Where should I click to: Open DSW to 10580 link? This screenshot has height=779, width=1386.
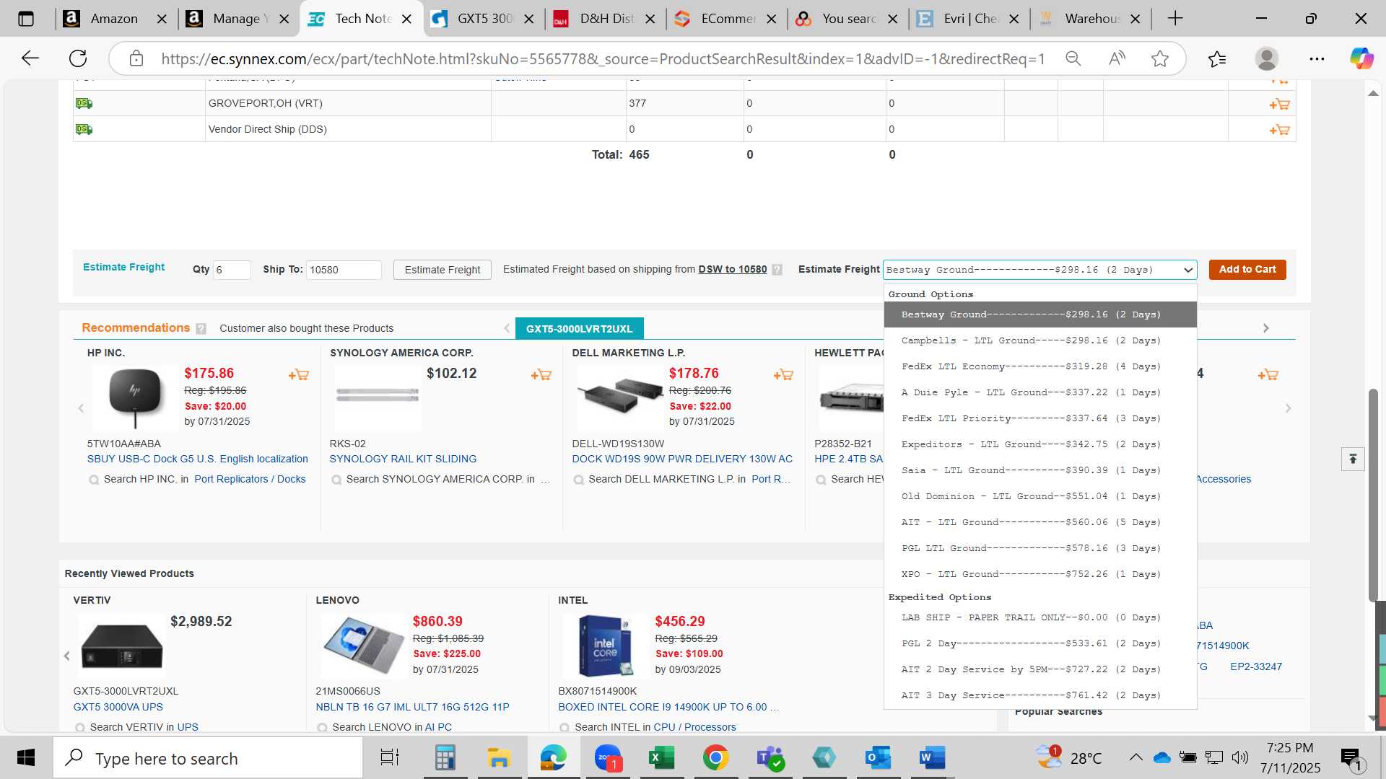(x=733, y=269)
